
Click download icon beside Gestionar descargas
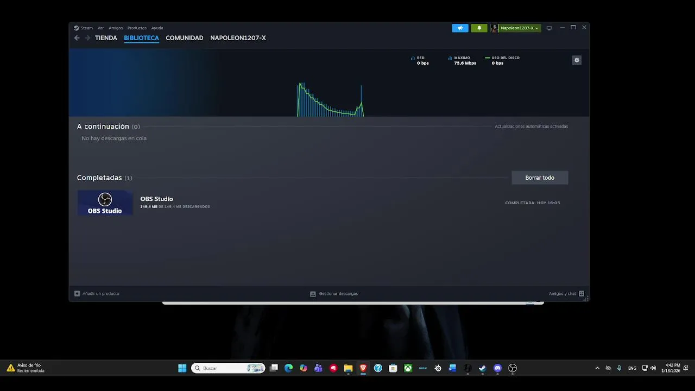[313, 294]
